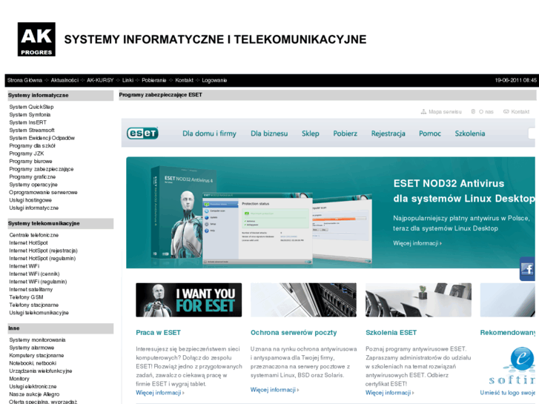Select the Sklep tab

coord(311,133)
